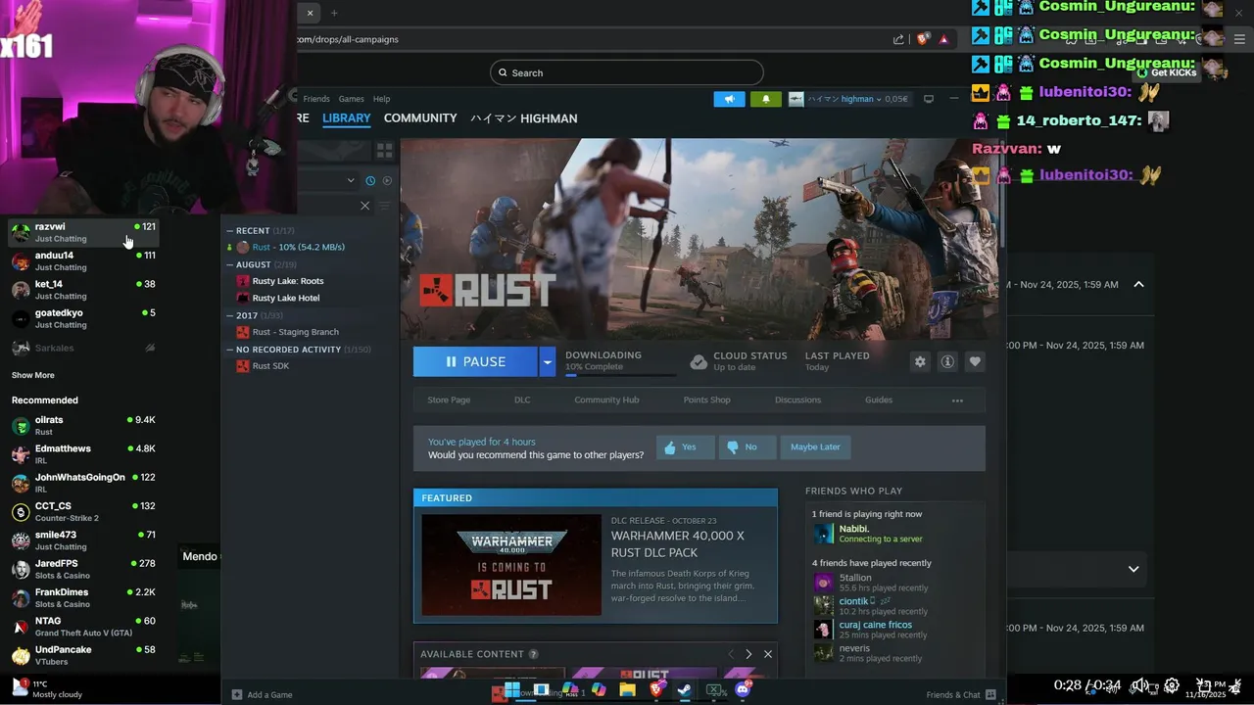Open the Rust DLC page
The height and width of the screenshot is (705, 1254).
coord(522,399)
